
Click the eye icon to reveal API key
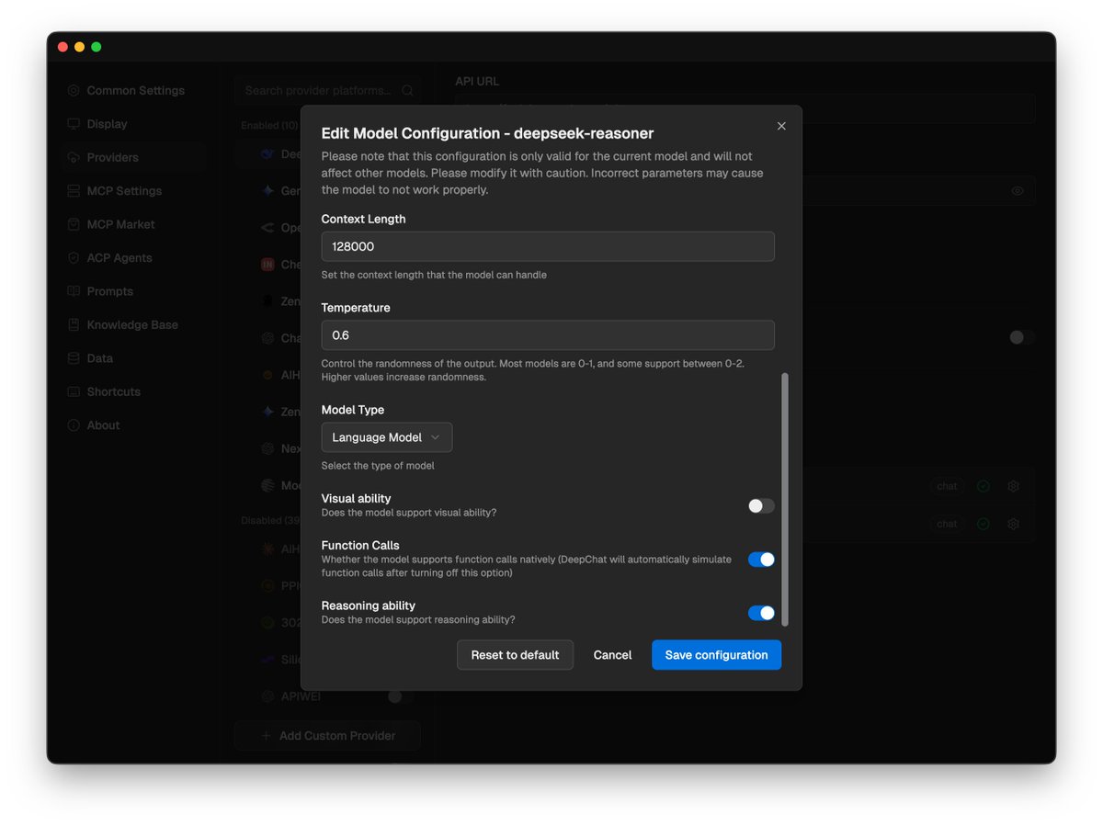click(x=1018, y=191)
